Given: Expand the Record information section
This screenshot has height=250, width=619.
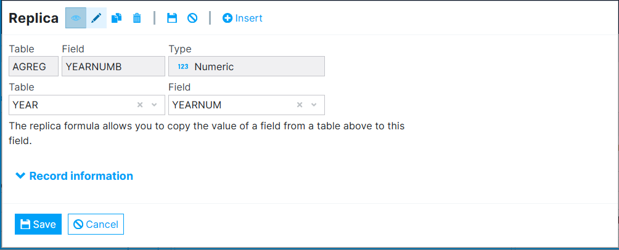Looking at the screenshot, I should tap(74, 176).
